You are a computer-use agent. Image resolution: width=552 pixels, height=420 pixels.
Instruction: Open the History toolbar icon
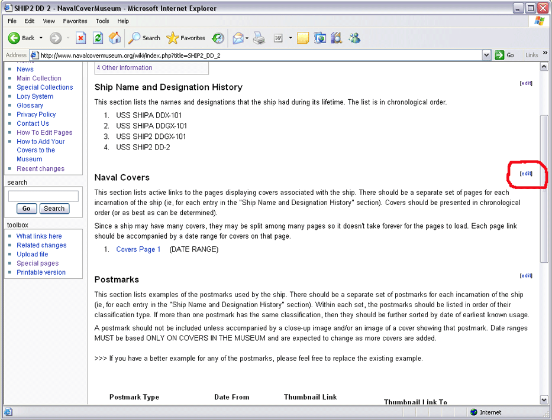click(x=218, y=38)
